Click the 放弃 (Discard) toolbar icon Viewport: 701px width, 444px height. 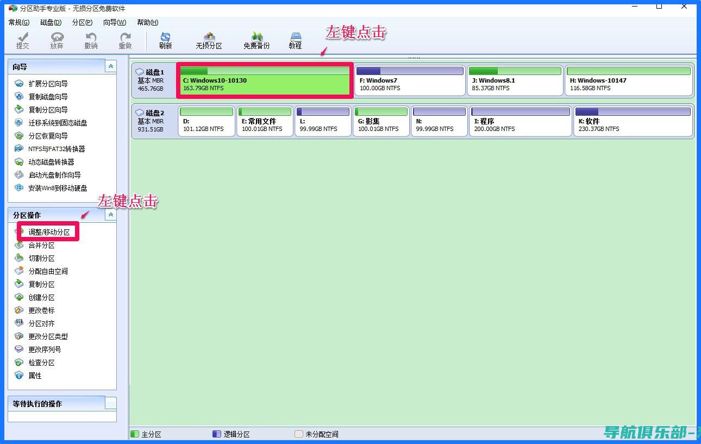tap(57, 41)
